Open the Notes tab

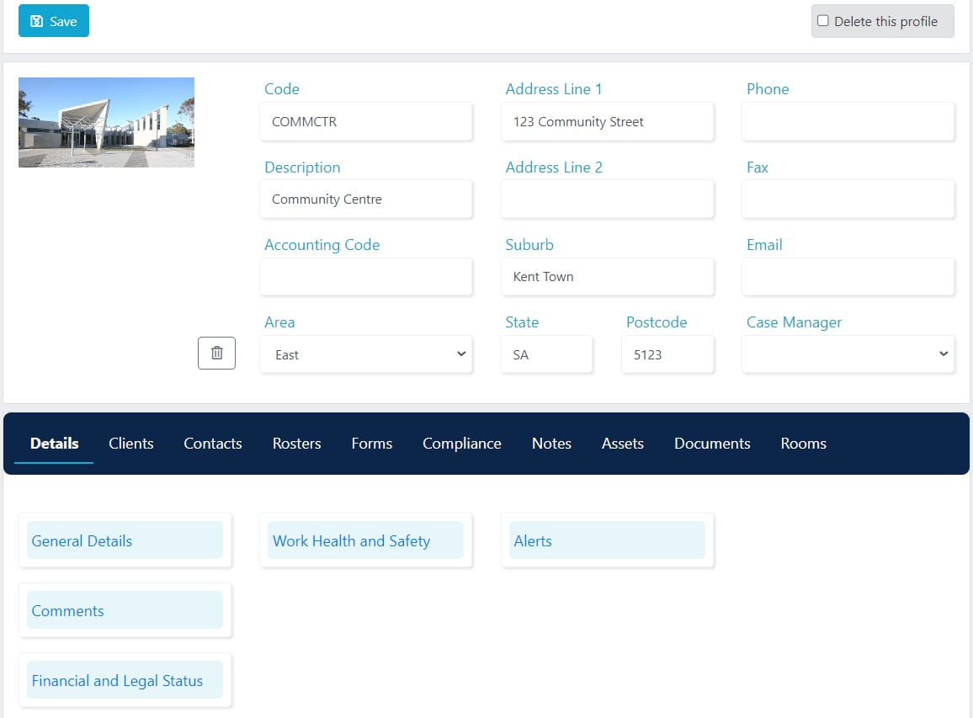551,444
